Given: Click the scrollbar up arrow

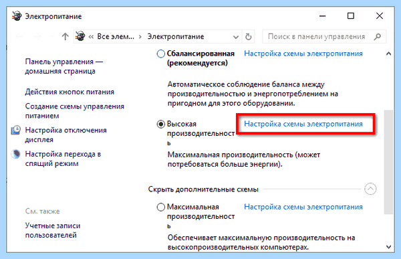Looking at the screenshot, I should 388,54.
